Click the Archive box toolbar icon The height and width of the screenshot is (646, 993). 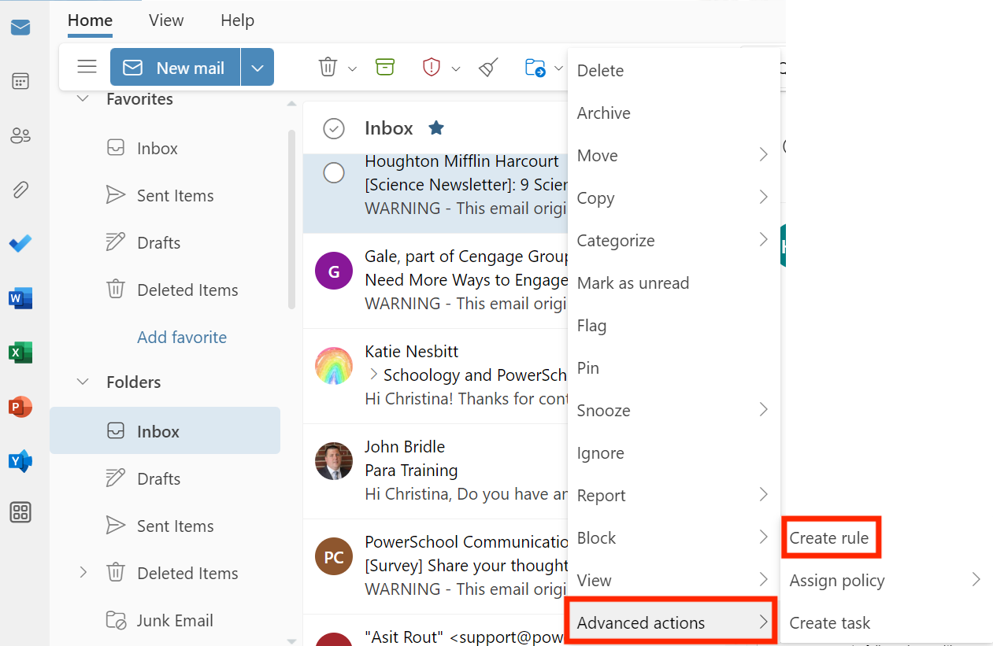[x=384, y=67]
